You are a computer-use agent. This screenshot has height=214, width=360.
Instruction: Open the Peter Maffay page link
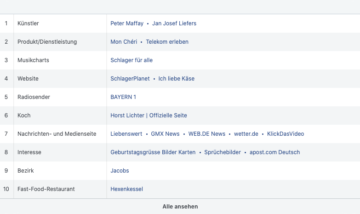coord(127,23)
